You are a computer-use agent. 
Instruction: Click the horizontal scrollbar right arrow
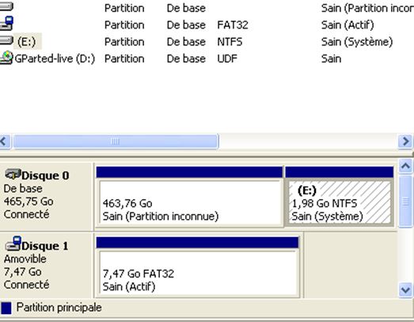click(405, 141)
